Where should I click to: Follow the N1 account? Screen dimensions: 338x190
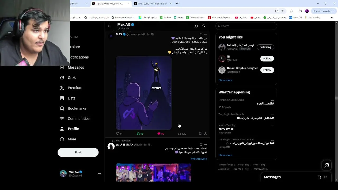[267, 59]
